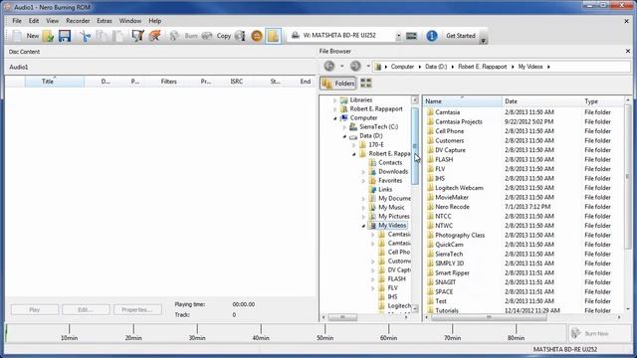The image size is (637, 358).
Task: Click the ISRC column header
Action: click(237, 82)
